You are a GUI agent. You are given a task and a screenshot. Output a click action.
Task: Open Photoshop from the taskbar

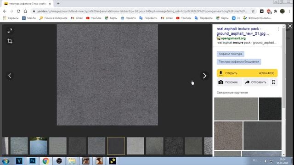(x=32, y=161)
